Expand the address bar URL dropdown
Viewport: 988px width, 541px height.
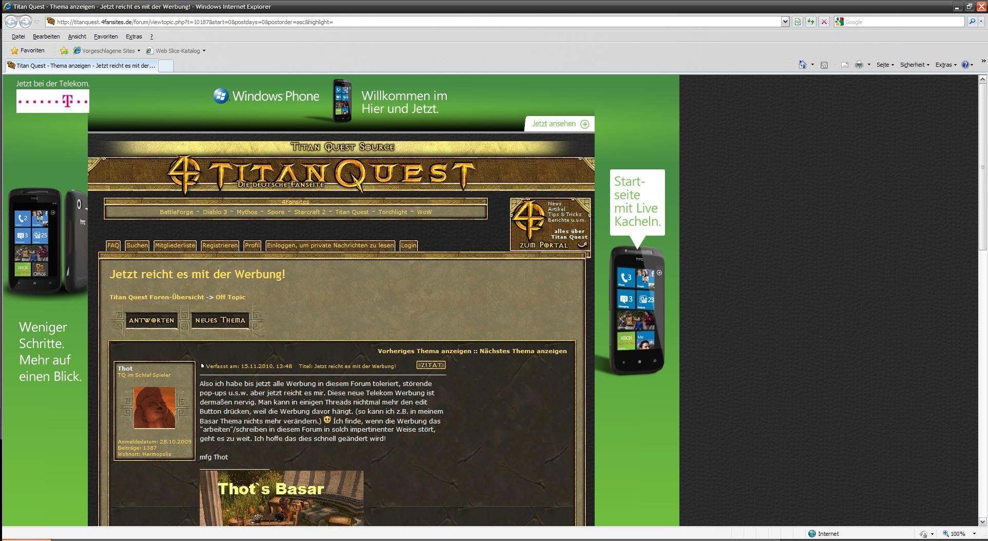pyautogui.click(x=785, y=22)
